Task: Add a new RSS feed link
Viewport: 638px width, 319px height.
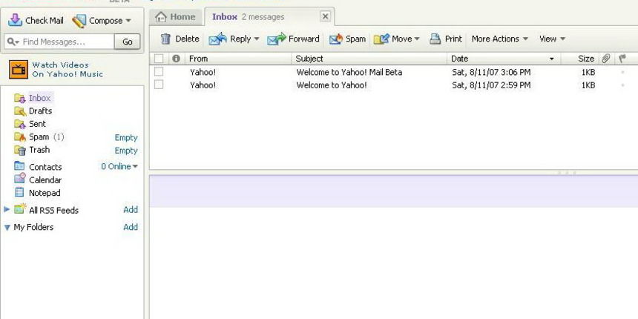Action: tap(131, 209)
